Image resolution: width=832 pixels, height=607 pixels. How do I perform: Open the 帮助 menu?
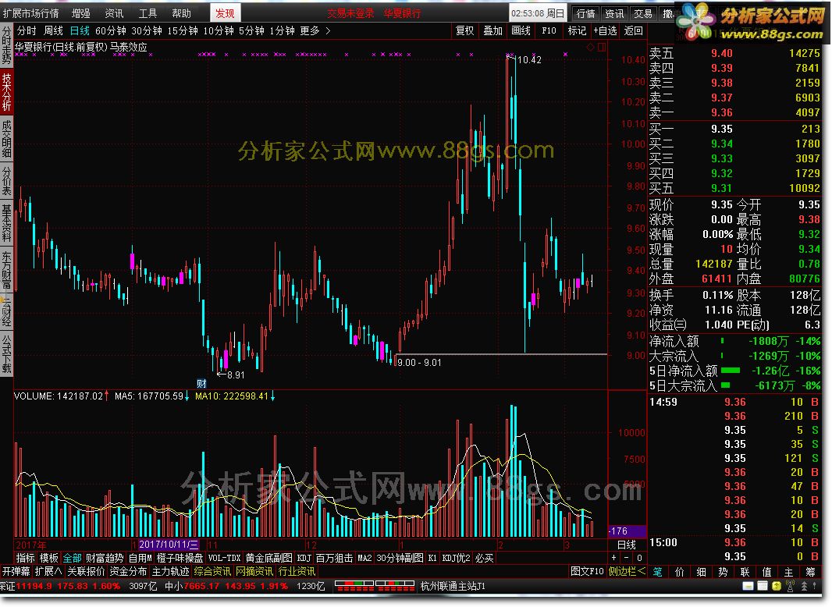pyautogui.click(x=181, y=13)
